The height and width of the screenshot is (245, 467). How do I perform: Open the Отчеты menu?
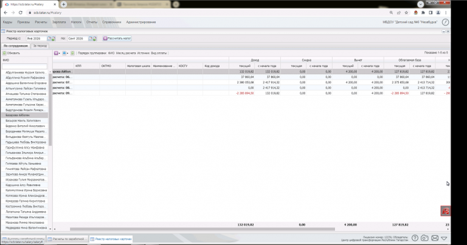(x=92, y=22)
